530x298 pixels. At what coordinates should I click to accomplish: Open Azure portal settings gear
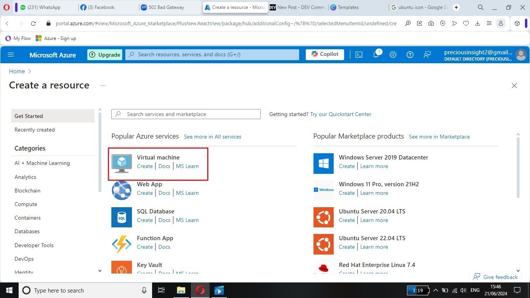393,55
